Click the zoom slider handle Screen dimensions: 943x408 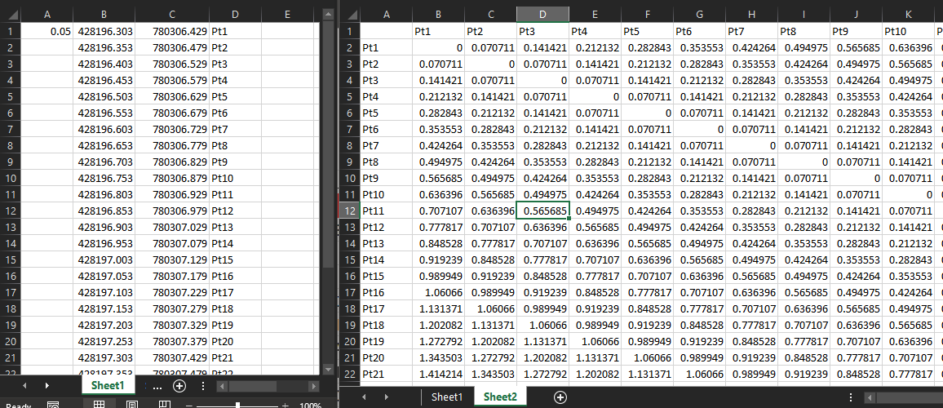[239, 406]
